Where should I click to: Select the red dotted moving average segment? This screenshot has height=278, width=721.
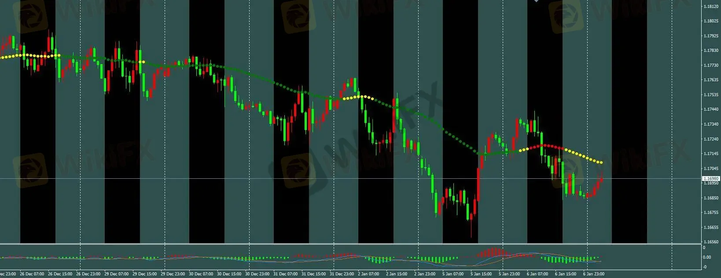545,145
